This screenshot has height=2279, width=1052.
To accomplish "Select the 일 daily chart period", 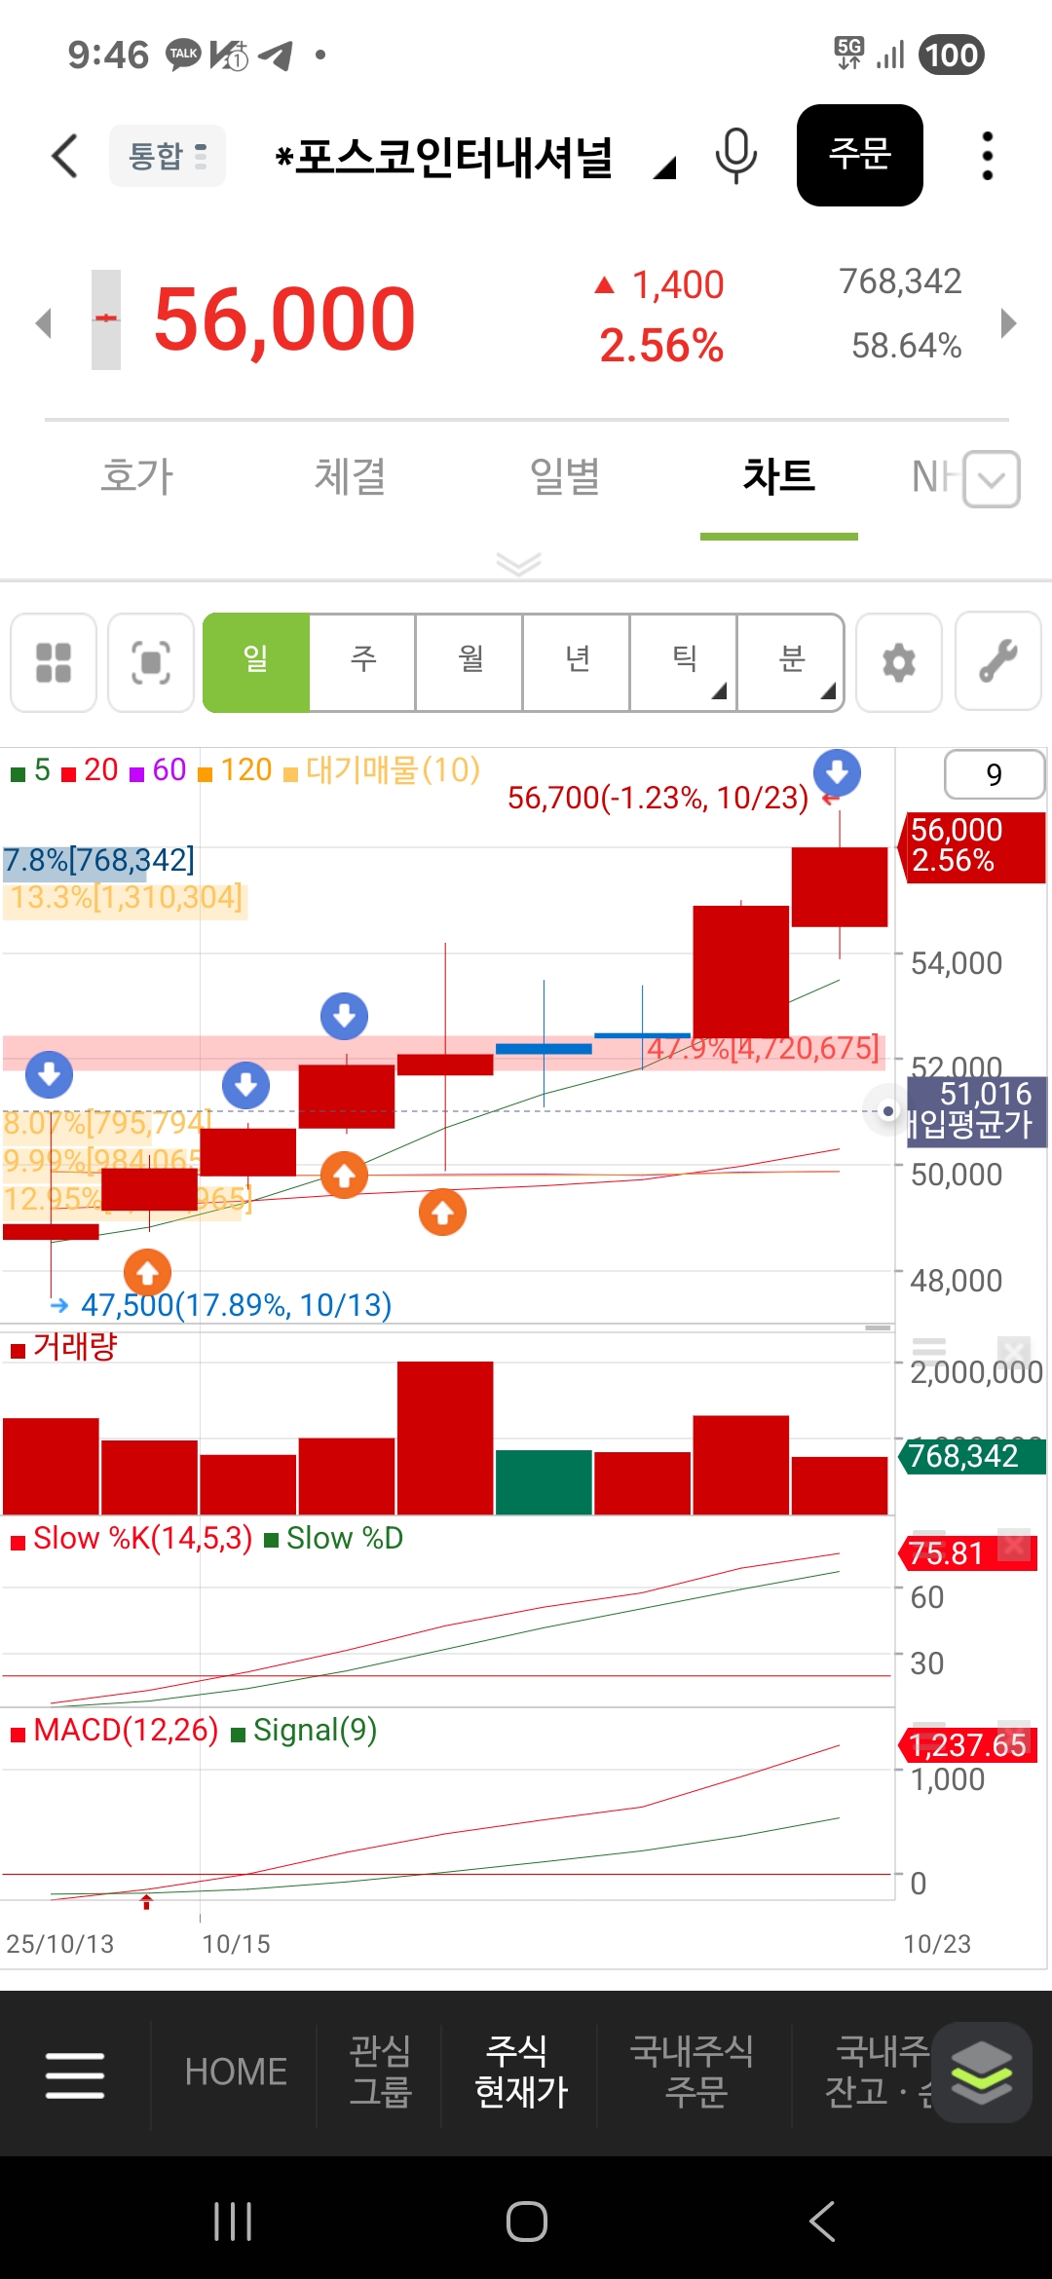I will click(256, 662).
